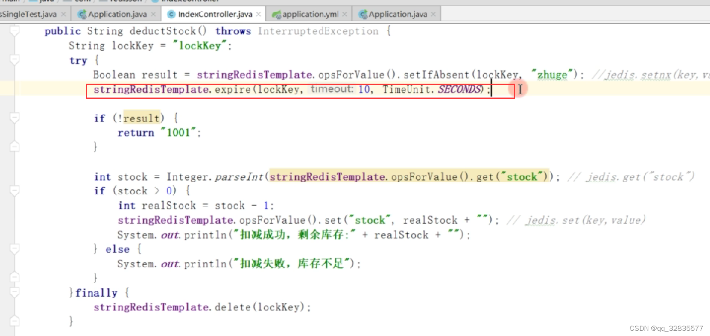Click the "扣减成功,剩余库存:" string
The height and width of the screenshot is (336, 710).
[x=295, y=235]
